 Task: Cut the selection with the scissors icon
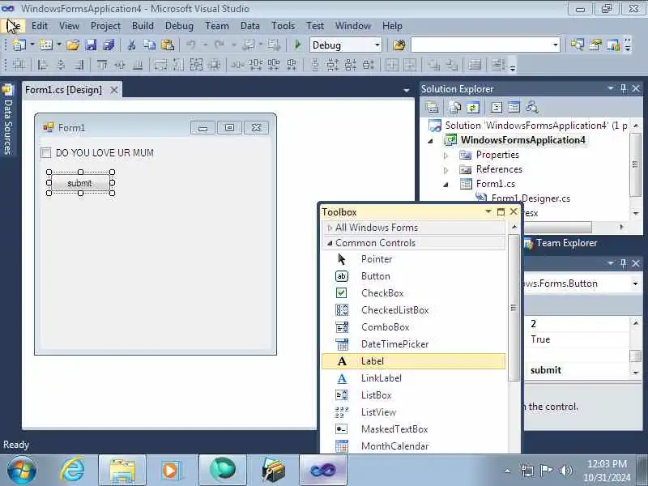click(x=131, y=45)
